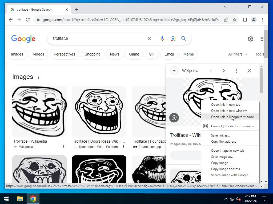Close the trollface Google Search tab
The height and width of the screenshot is (204, 273).
66,10
